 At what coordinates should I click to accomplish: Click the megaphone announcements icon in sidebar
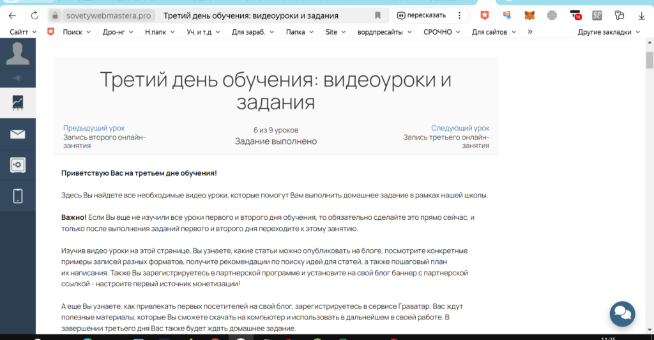pos(17,78)
